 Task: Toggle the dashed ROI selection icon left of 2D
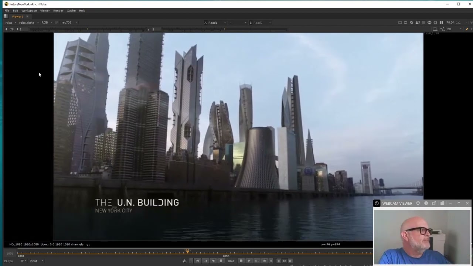[x=435, y=29]
